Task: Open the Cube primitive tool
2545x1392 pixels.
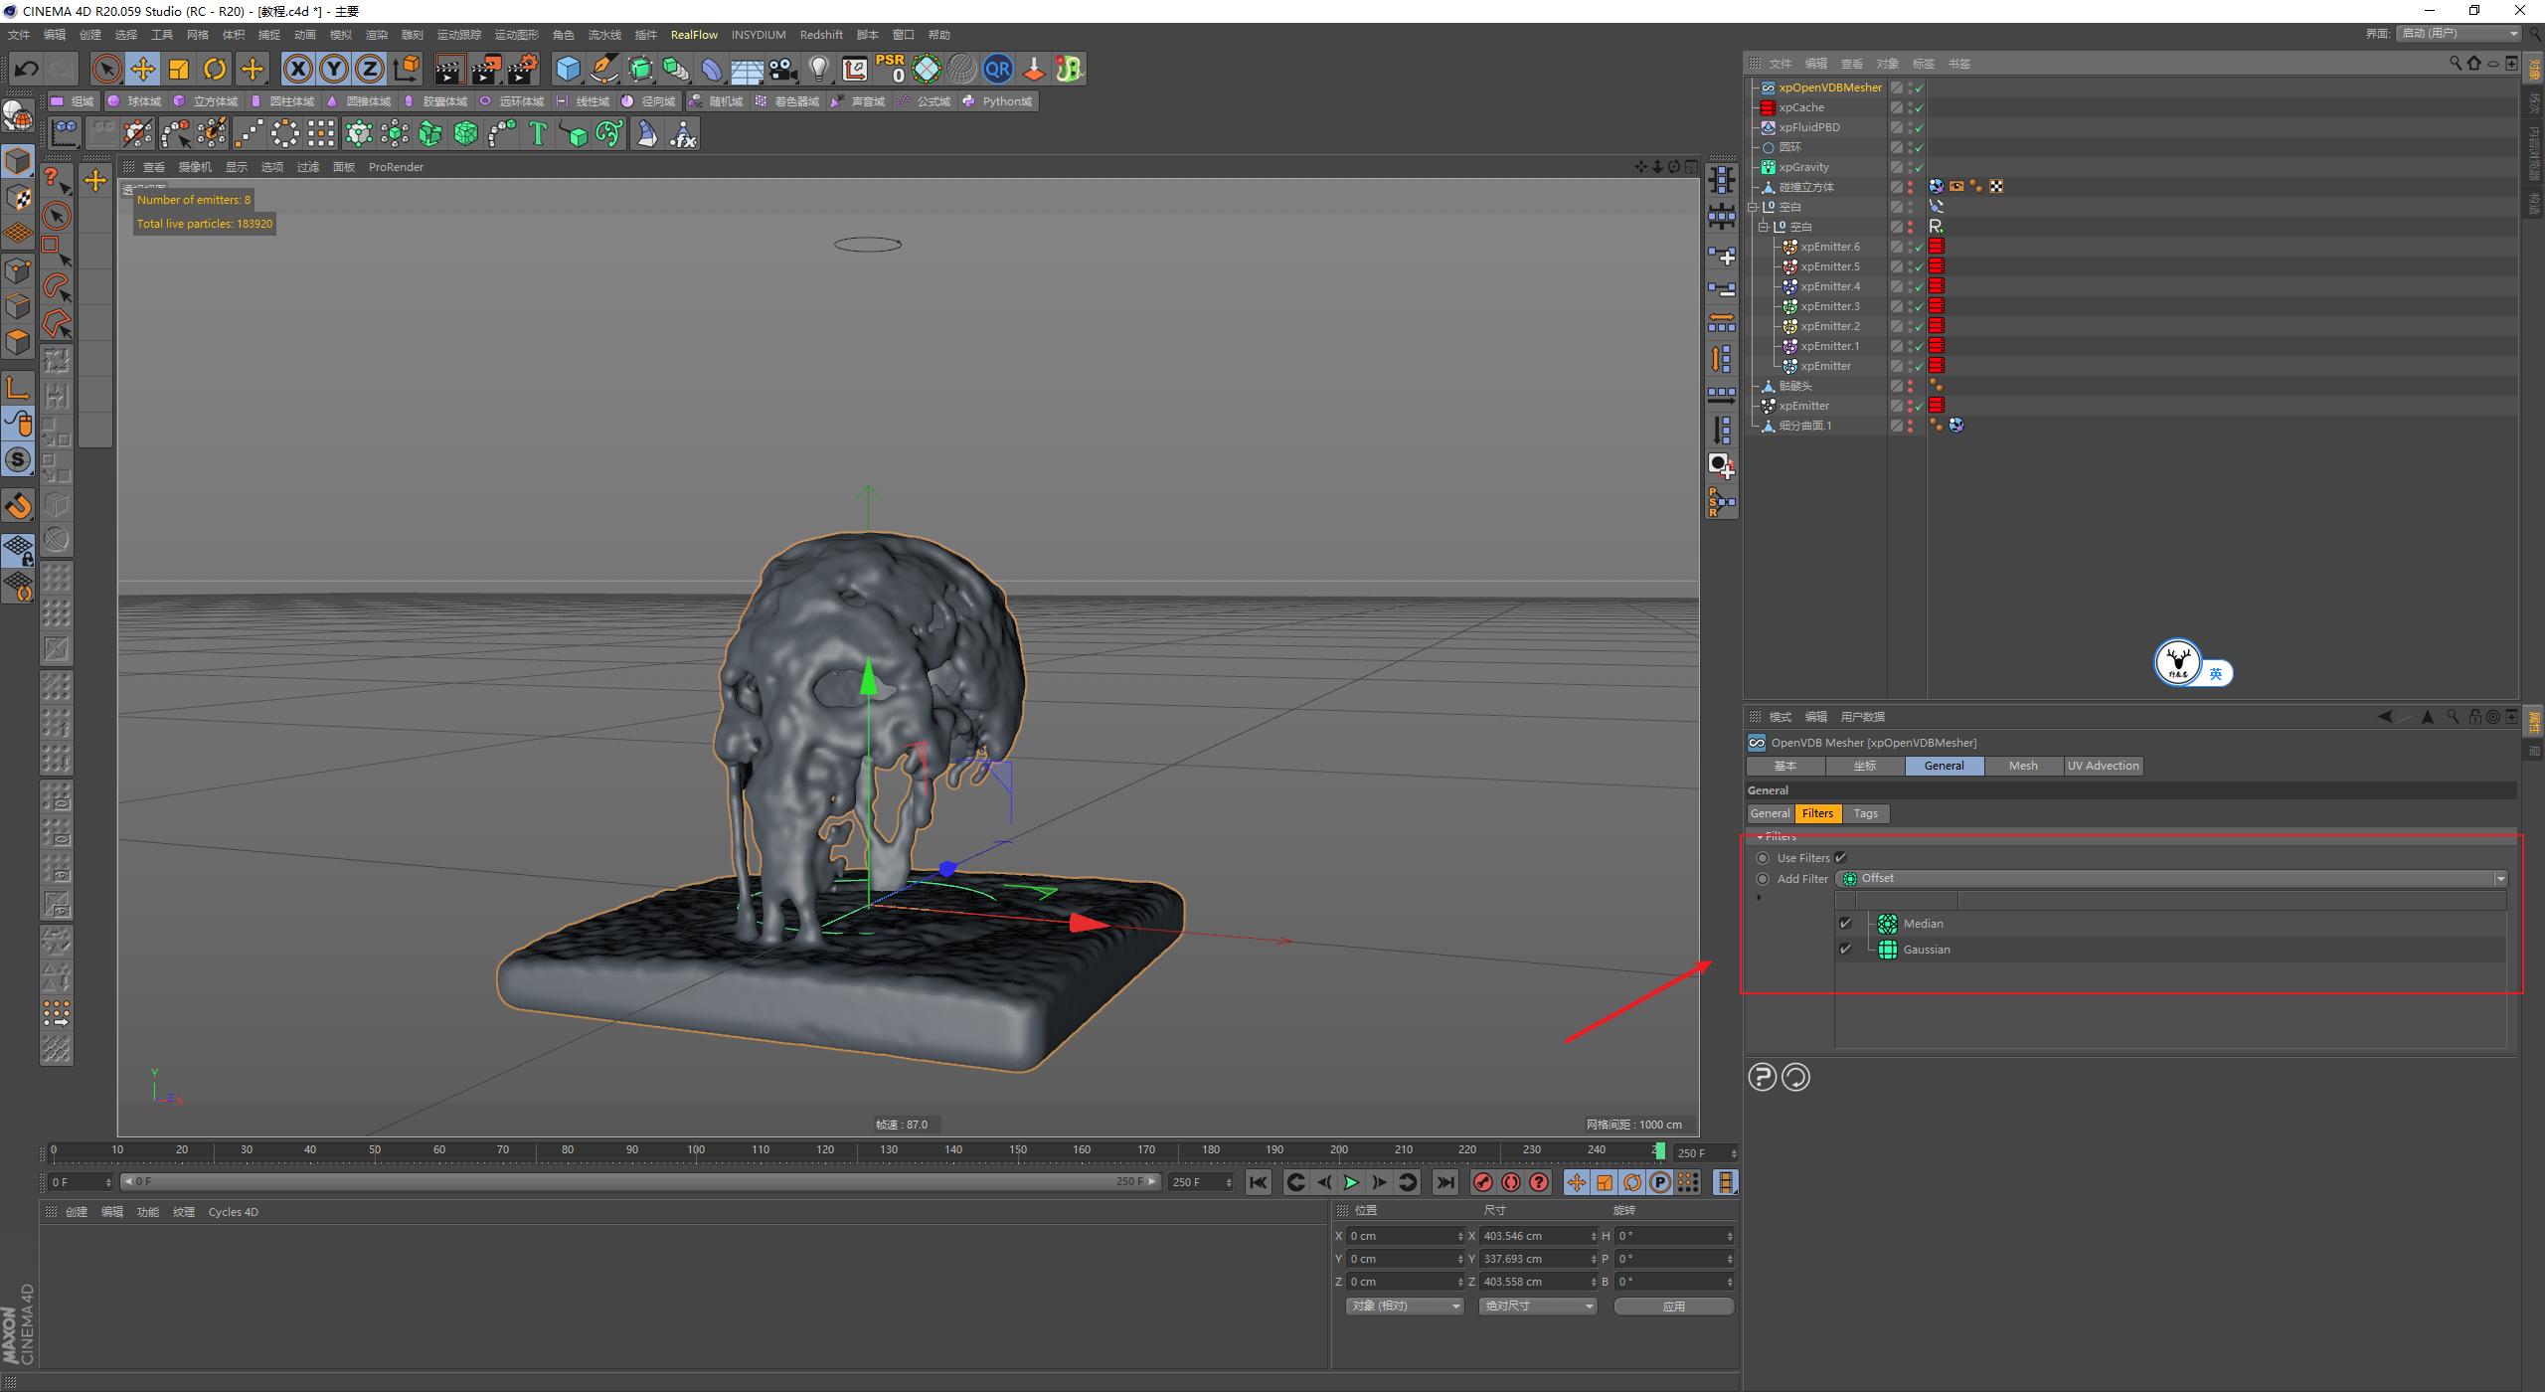Action: coord(568,69)
